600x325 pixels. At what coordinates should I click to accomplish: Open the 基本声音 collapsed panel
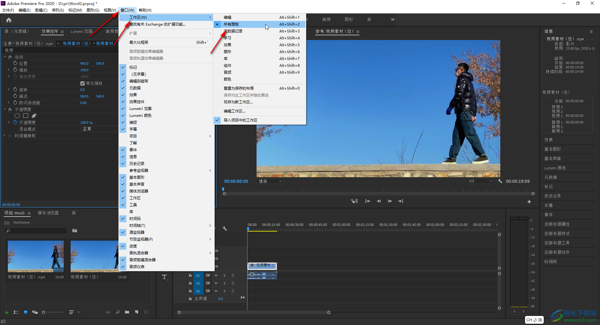[552, 158]
